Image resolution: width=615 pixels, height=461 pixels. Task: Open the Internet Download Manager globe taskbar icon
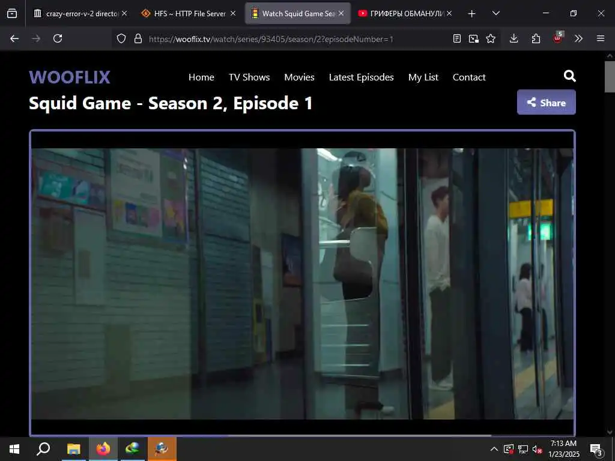(133, 449)
